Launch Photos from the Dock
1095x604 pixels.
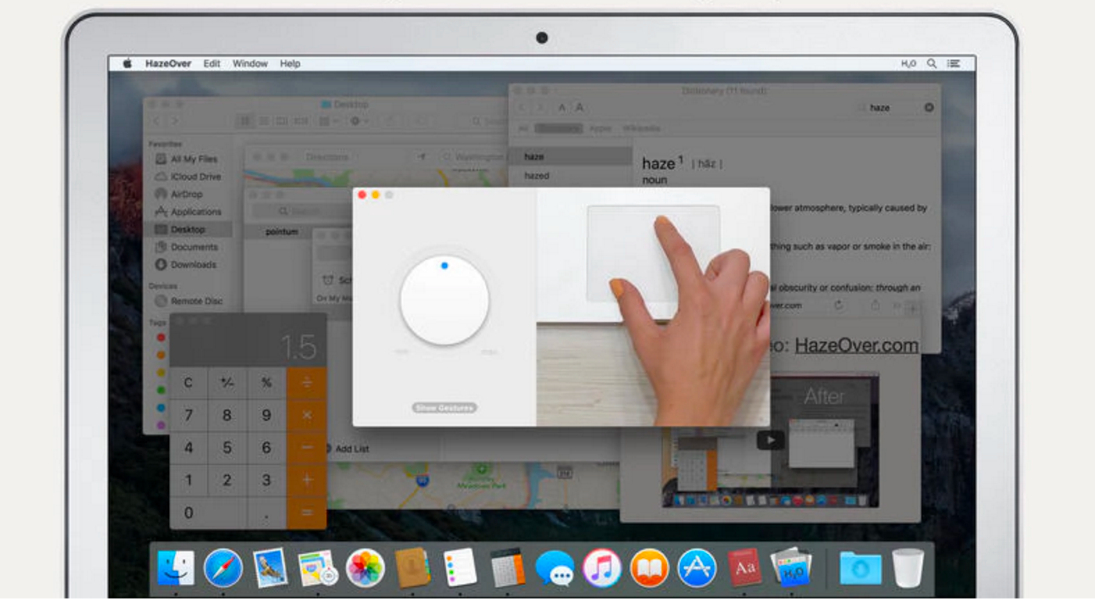[365, 568]
